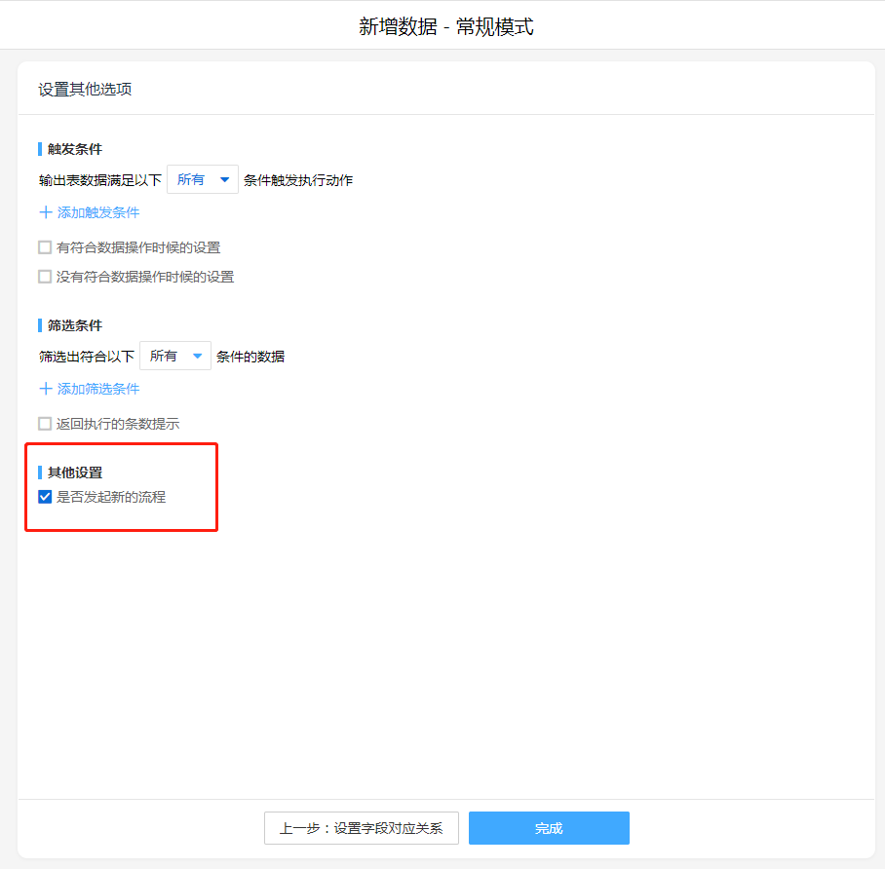Click the 其他设置 section heading
Viewport: 885px width, 869px height.
point(75,472)
